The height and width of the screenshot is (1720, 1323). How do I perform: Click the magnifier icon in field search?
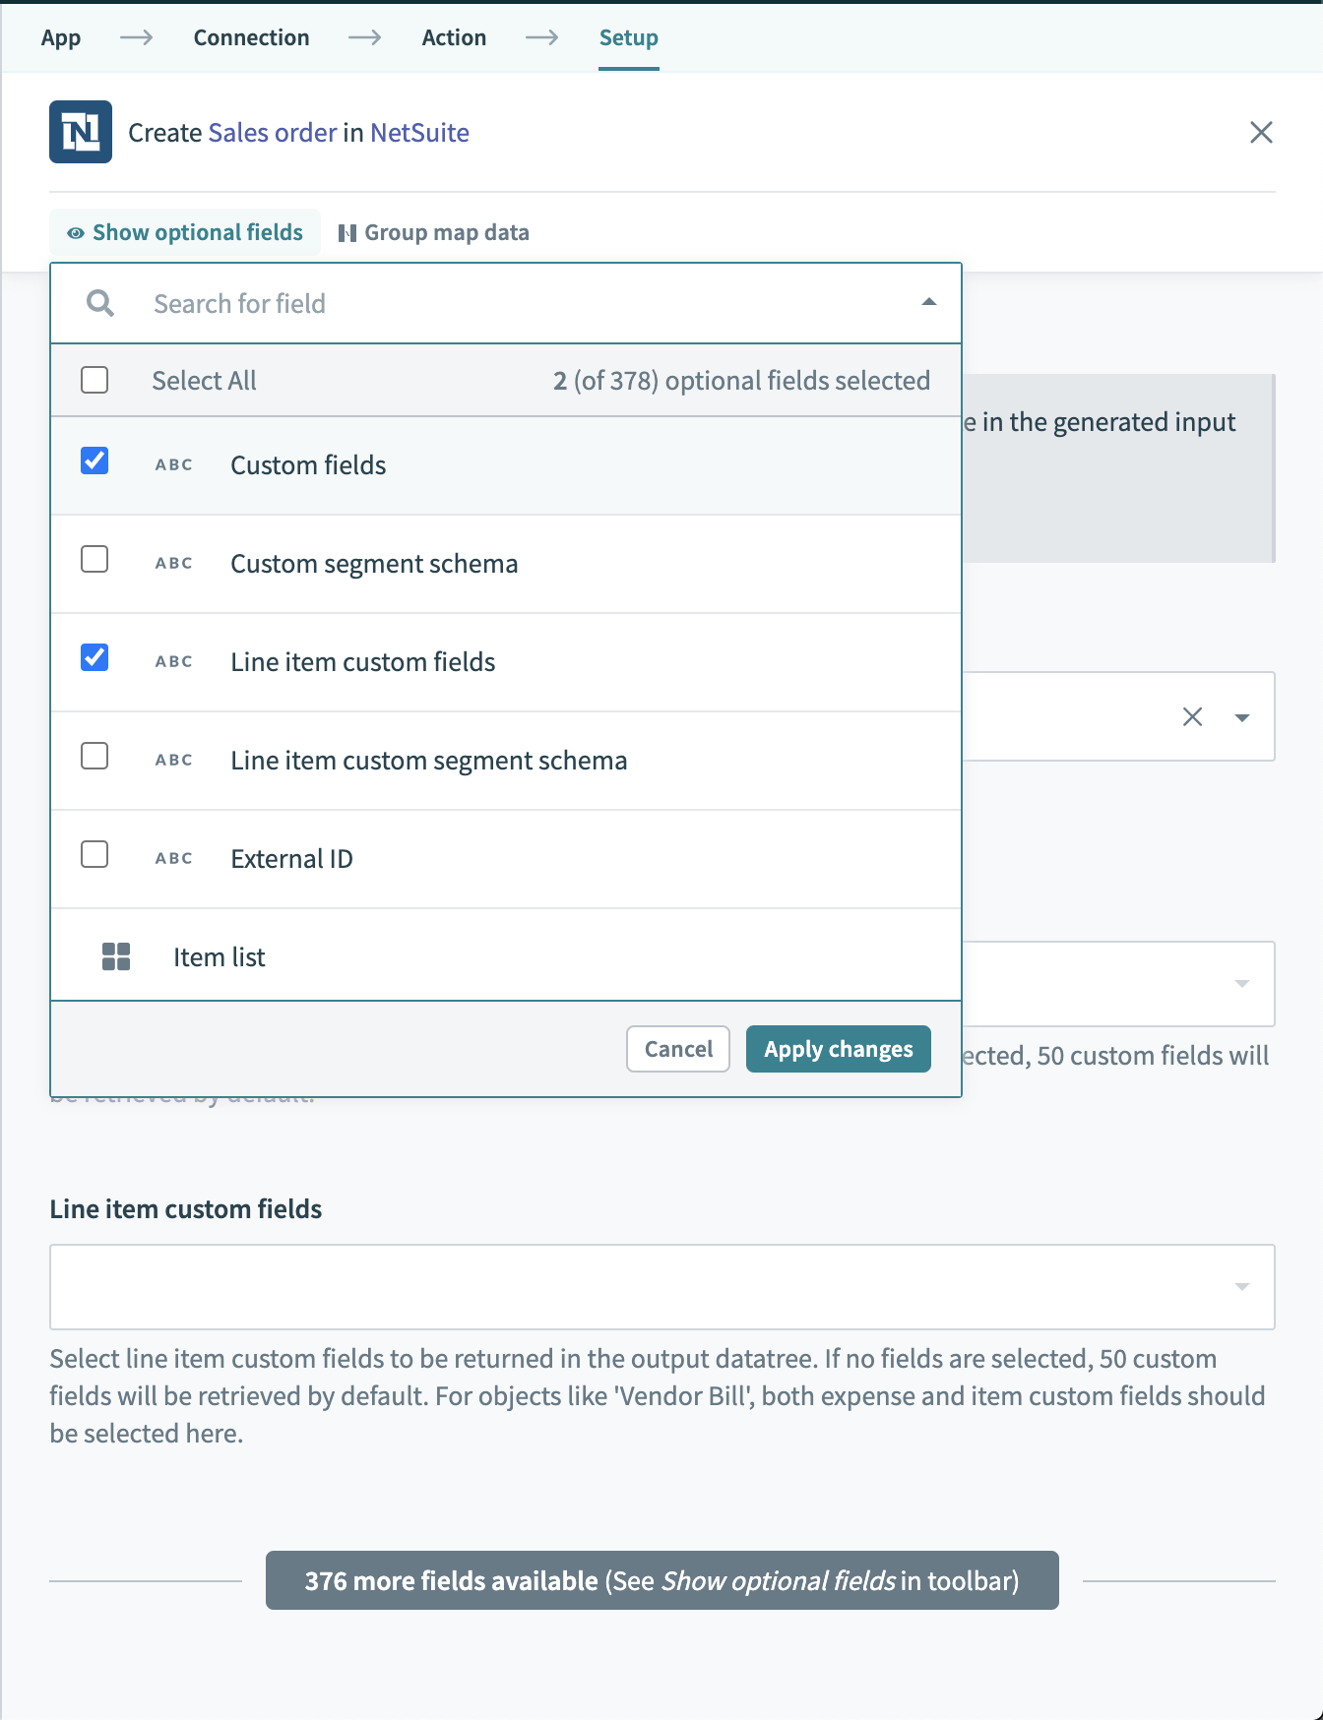100,303
